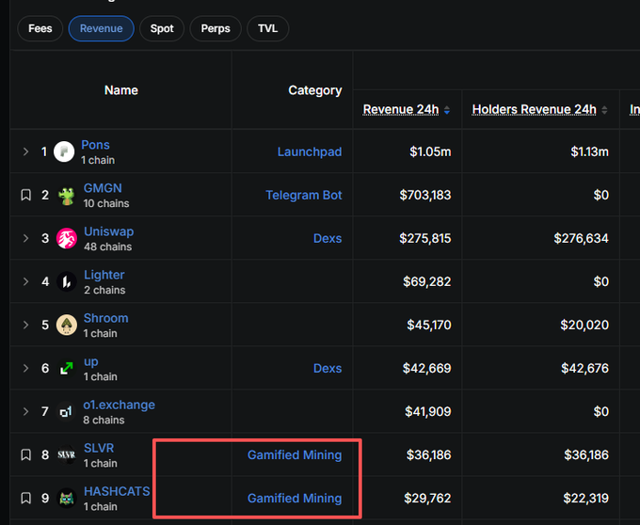Open Dexs category in up row
The image size is (640, 525).
click(328, 368)
